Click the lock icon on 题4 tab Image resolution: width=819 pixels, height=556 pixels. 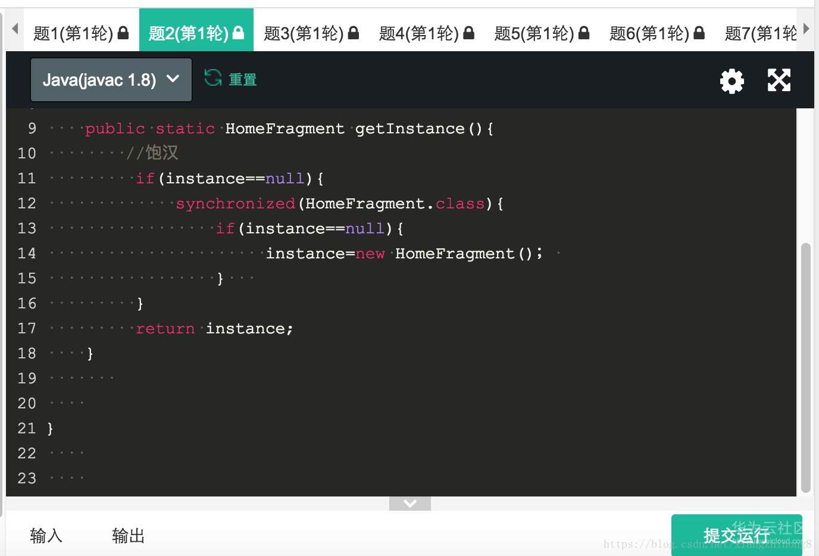tap(469, 33)
